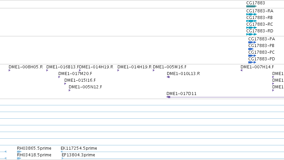Click the arrow marker under DME1-016B13.F
Viewport: 284px width, 160px height.
click(47, 70)
